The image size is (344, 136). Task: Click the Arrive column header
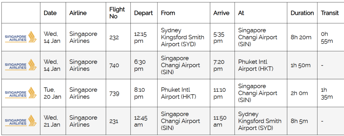[x=221, y=13]
